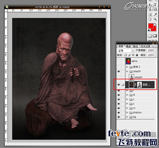
Task: Hide the zdepth group
Action: tap(119, 71)
